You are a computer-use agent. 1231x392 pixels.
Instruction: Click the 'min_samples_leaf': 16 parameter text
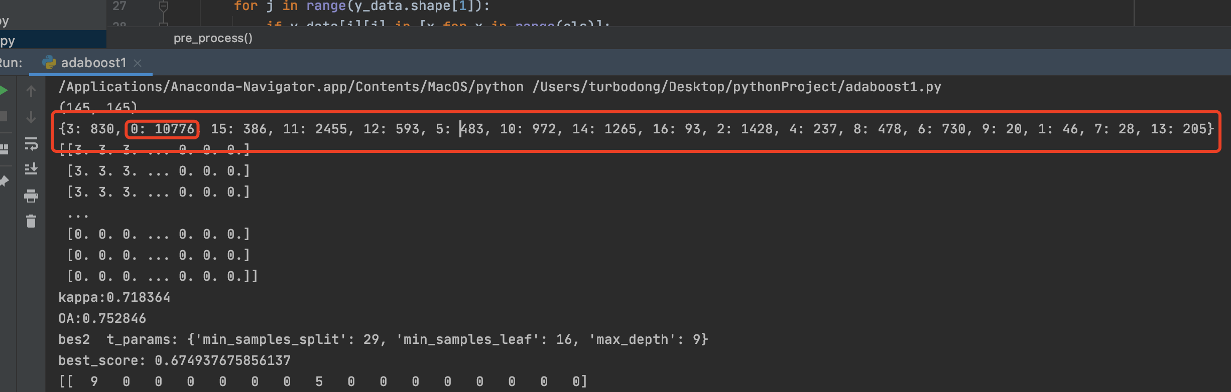(484, 339)
